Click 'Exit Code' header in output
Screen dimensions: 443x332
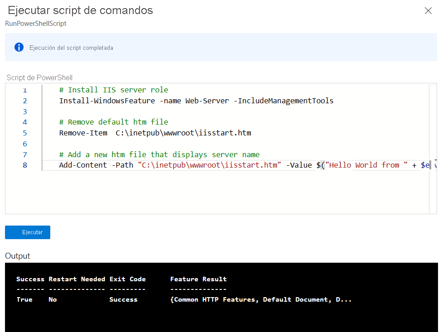(x=127, y=279)
